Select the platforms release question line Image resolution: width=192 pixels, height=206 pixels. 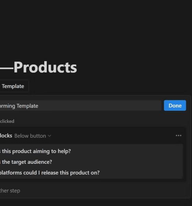50,173
